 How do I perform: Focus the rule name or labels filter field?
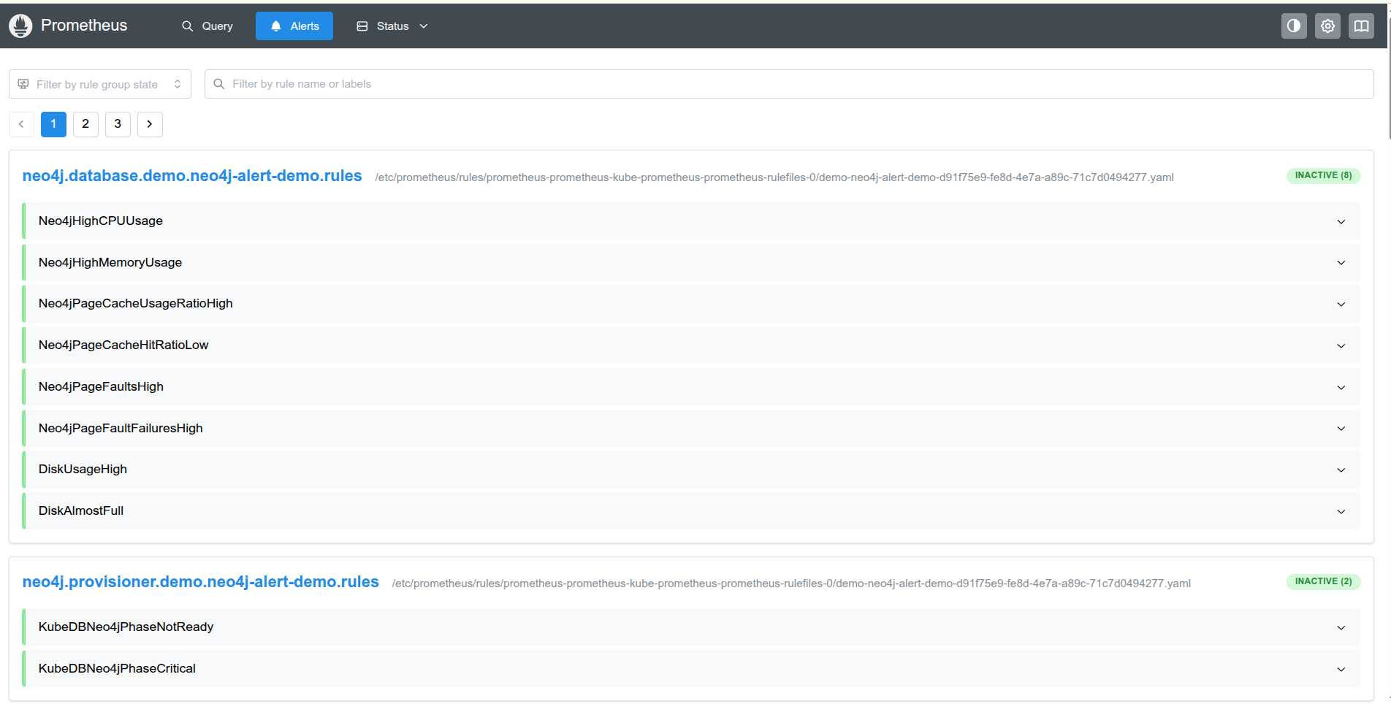coord(789,84)
